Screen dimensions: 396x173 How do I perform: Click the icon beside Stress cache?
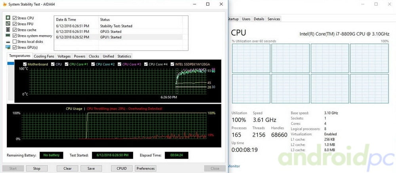pyautogui.click(x=8, y=30)
